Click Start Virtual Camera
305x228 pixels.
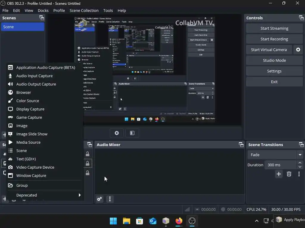tap(269, 50)
